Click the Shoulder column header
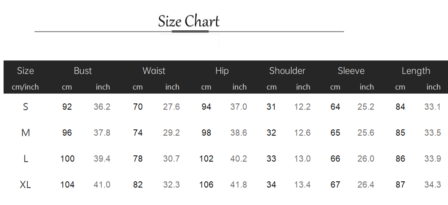Viewport: 448px width, 205px height. click(287, 71)
